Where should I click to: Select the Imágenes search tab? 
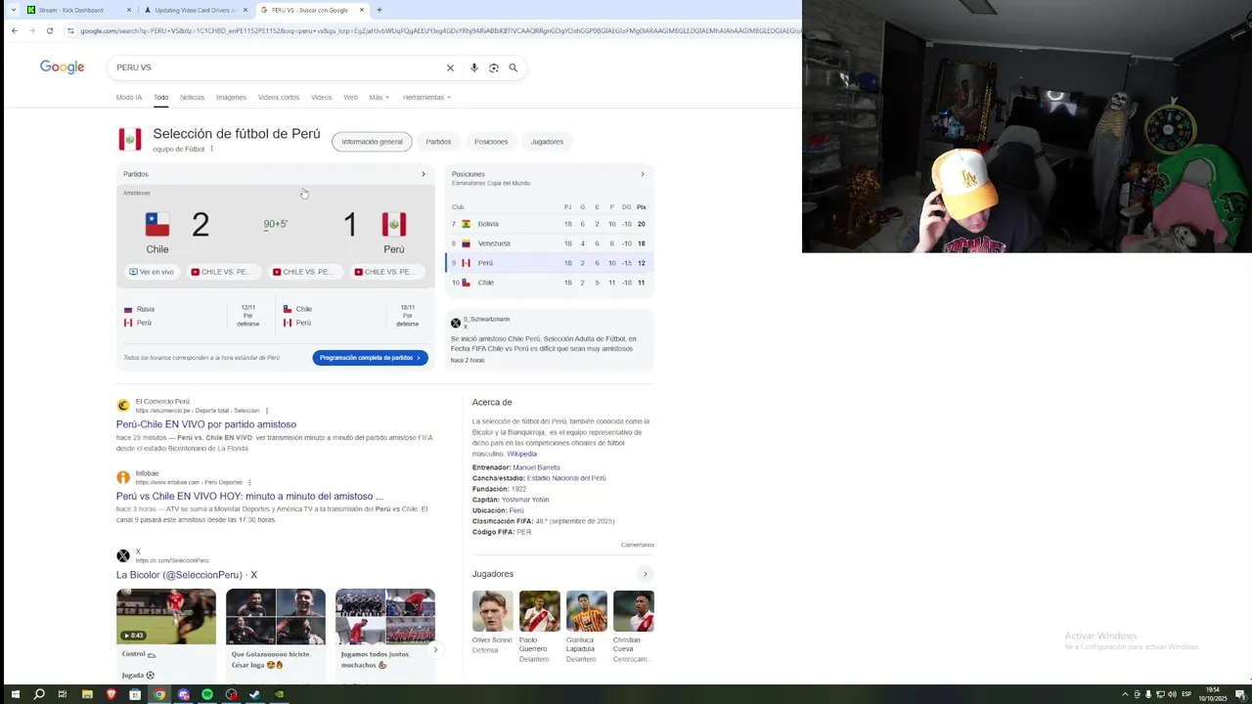231,97
